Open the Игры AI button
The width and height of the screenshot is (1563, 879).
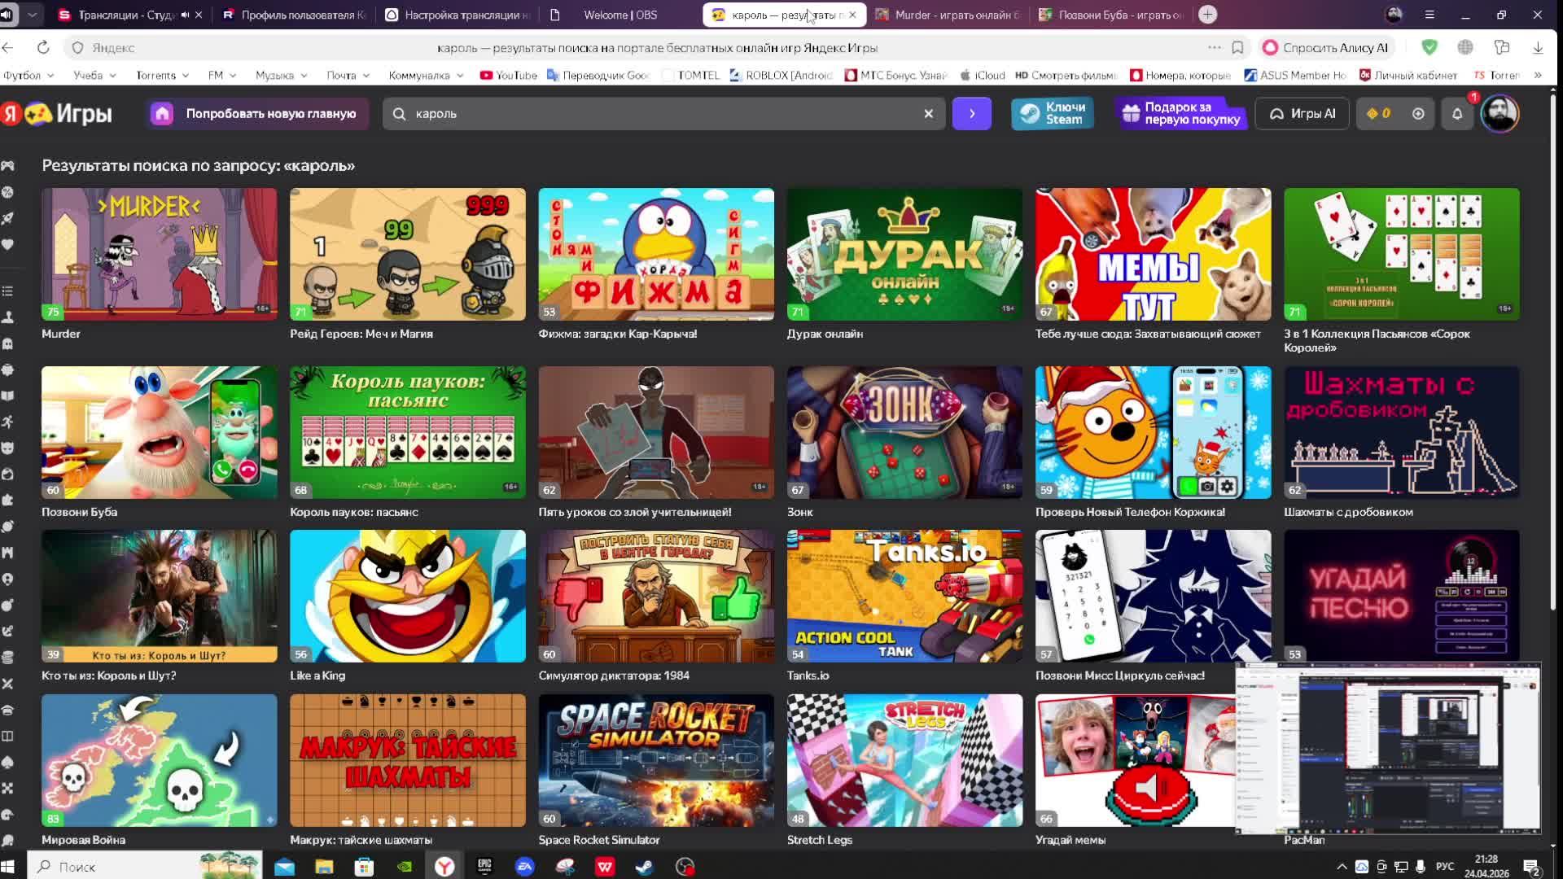click(1302, 114)
